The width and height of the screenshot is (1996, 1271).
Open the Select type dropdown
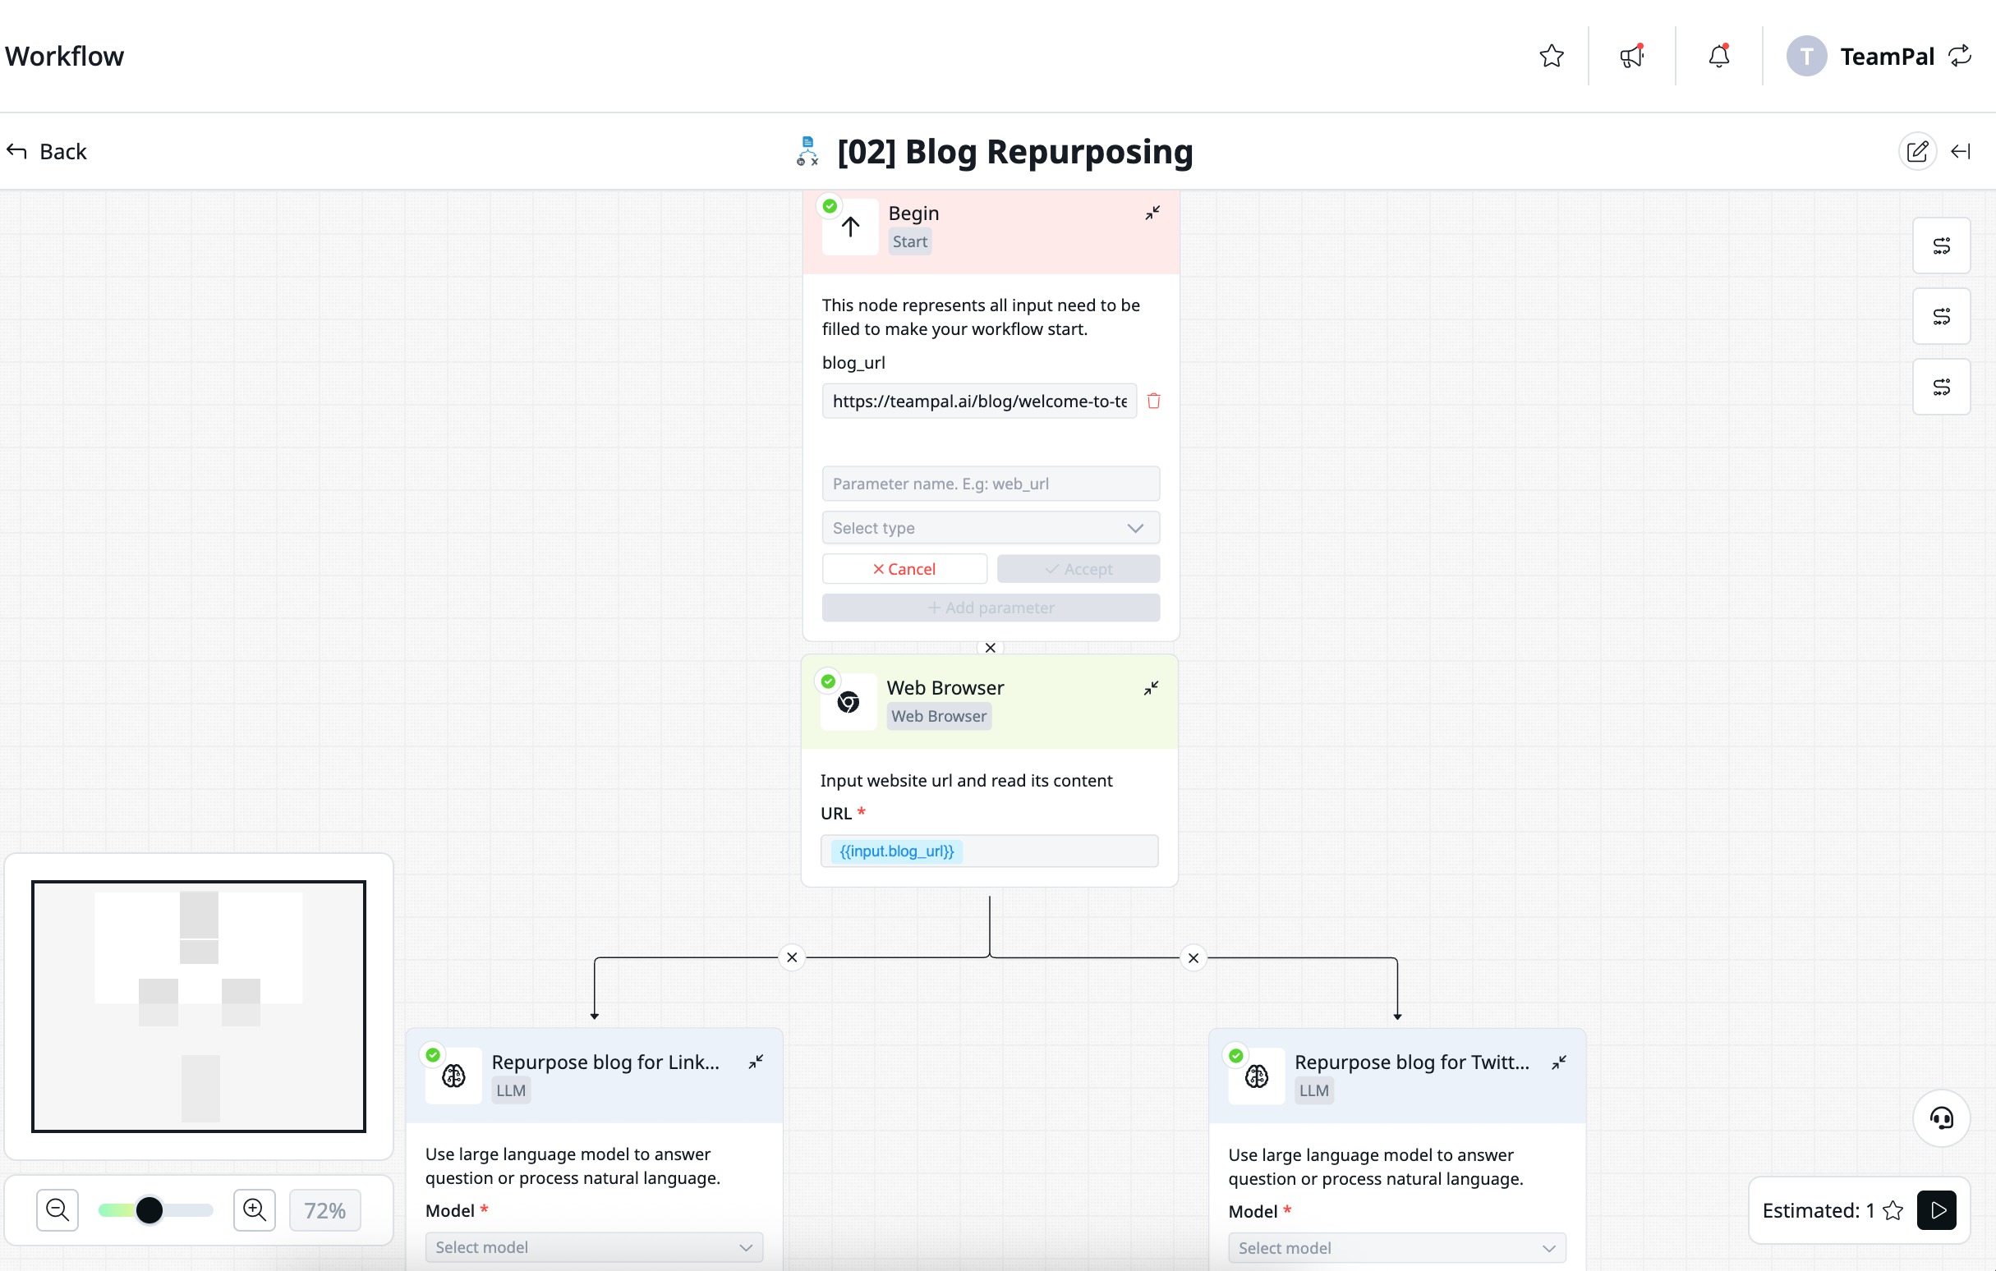tap(991, 528)
